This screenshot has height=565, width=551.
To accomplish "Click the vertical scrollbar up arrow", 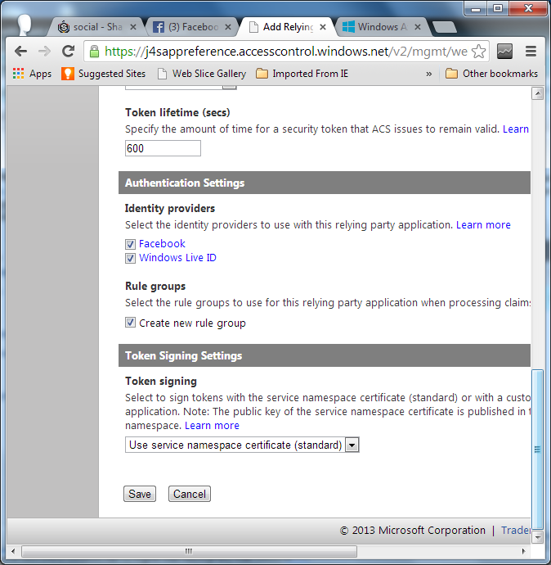I will click(538, 93).
